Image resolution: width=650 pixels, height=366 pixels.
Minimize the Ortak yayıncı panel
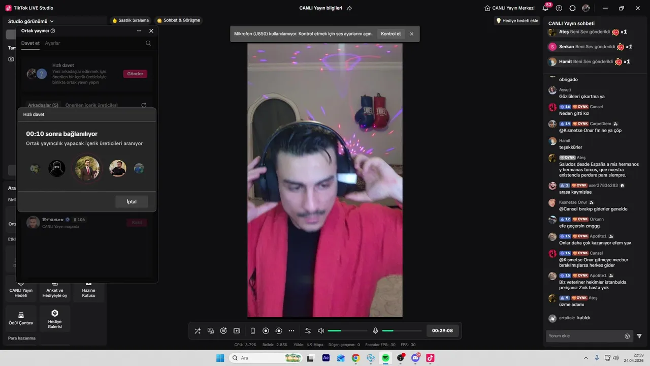[x=139, y=30]
